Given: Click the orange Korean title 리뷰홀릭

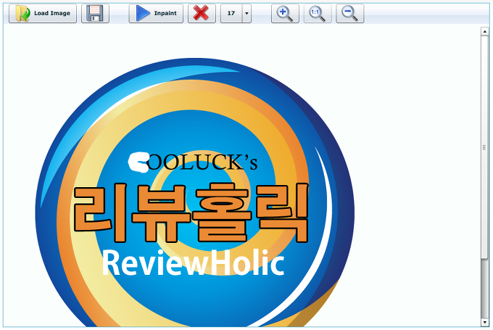Looking at the screenshot, I should (191, 213).
